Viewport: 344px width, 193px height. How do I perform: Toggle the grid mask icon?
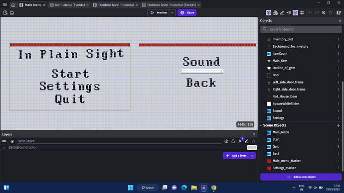pos(302,13)
